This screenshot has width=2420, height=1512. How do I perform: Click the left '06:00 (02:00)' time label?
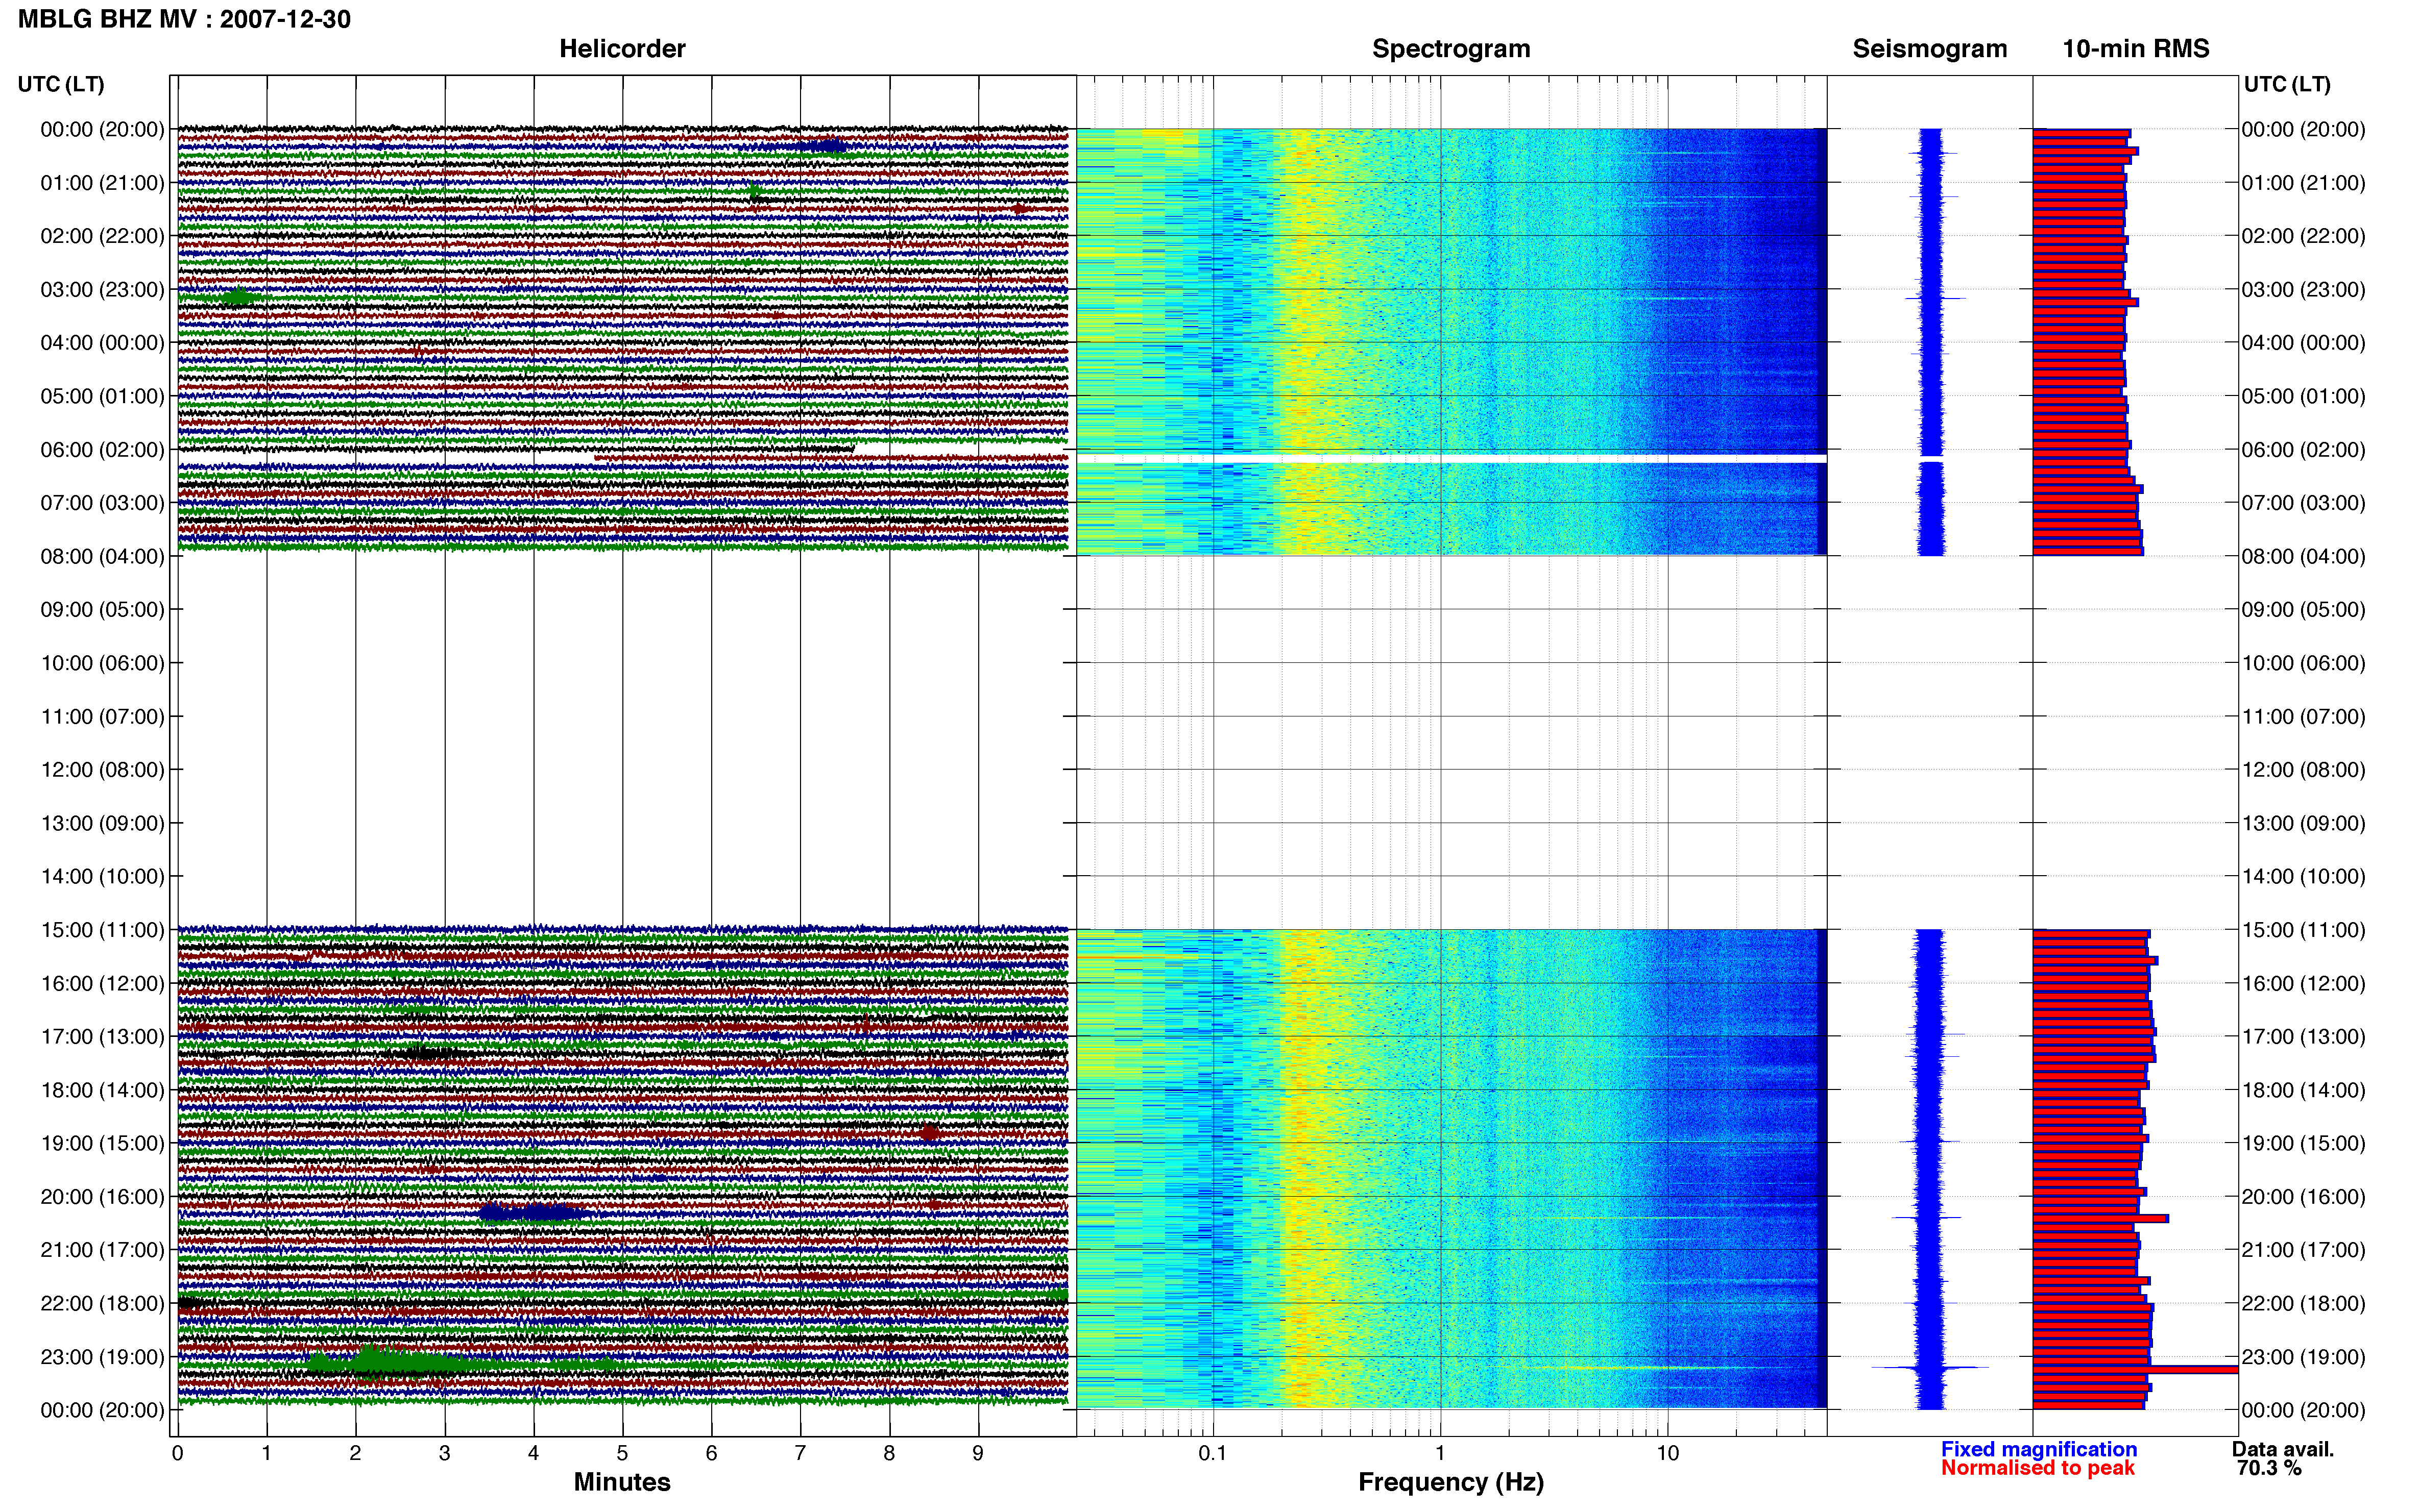click(102, 449)
